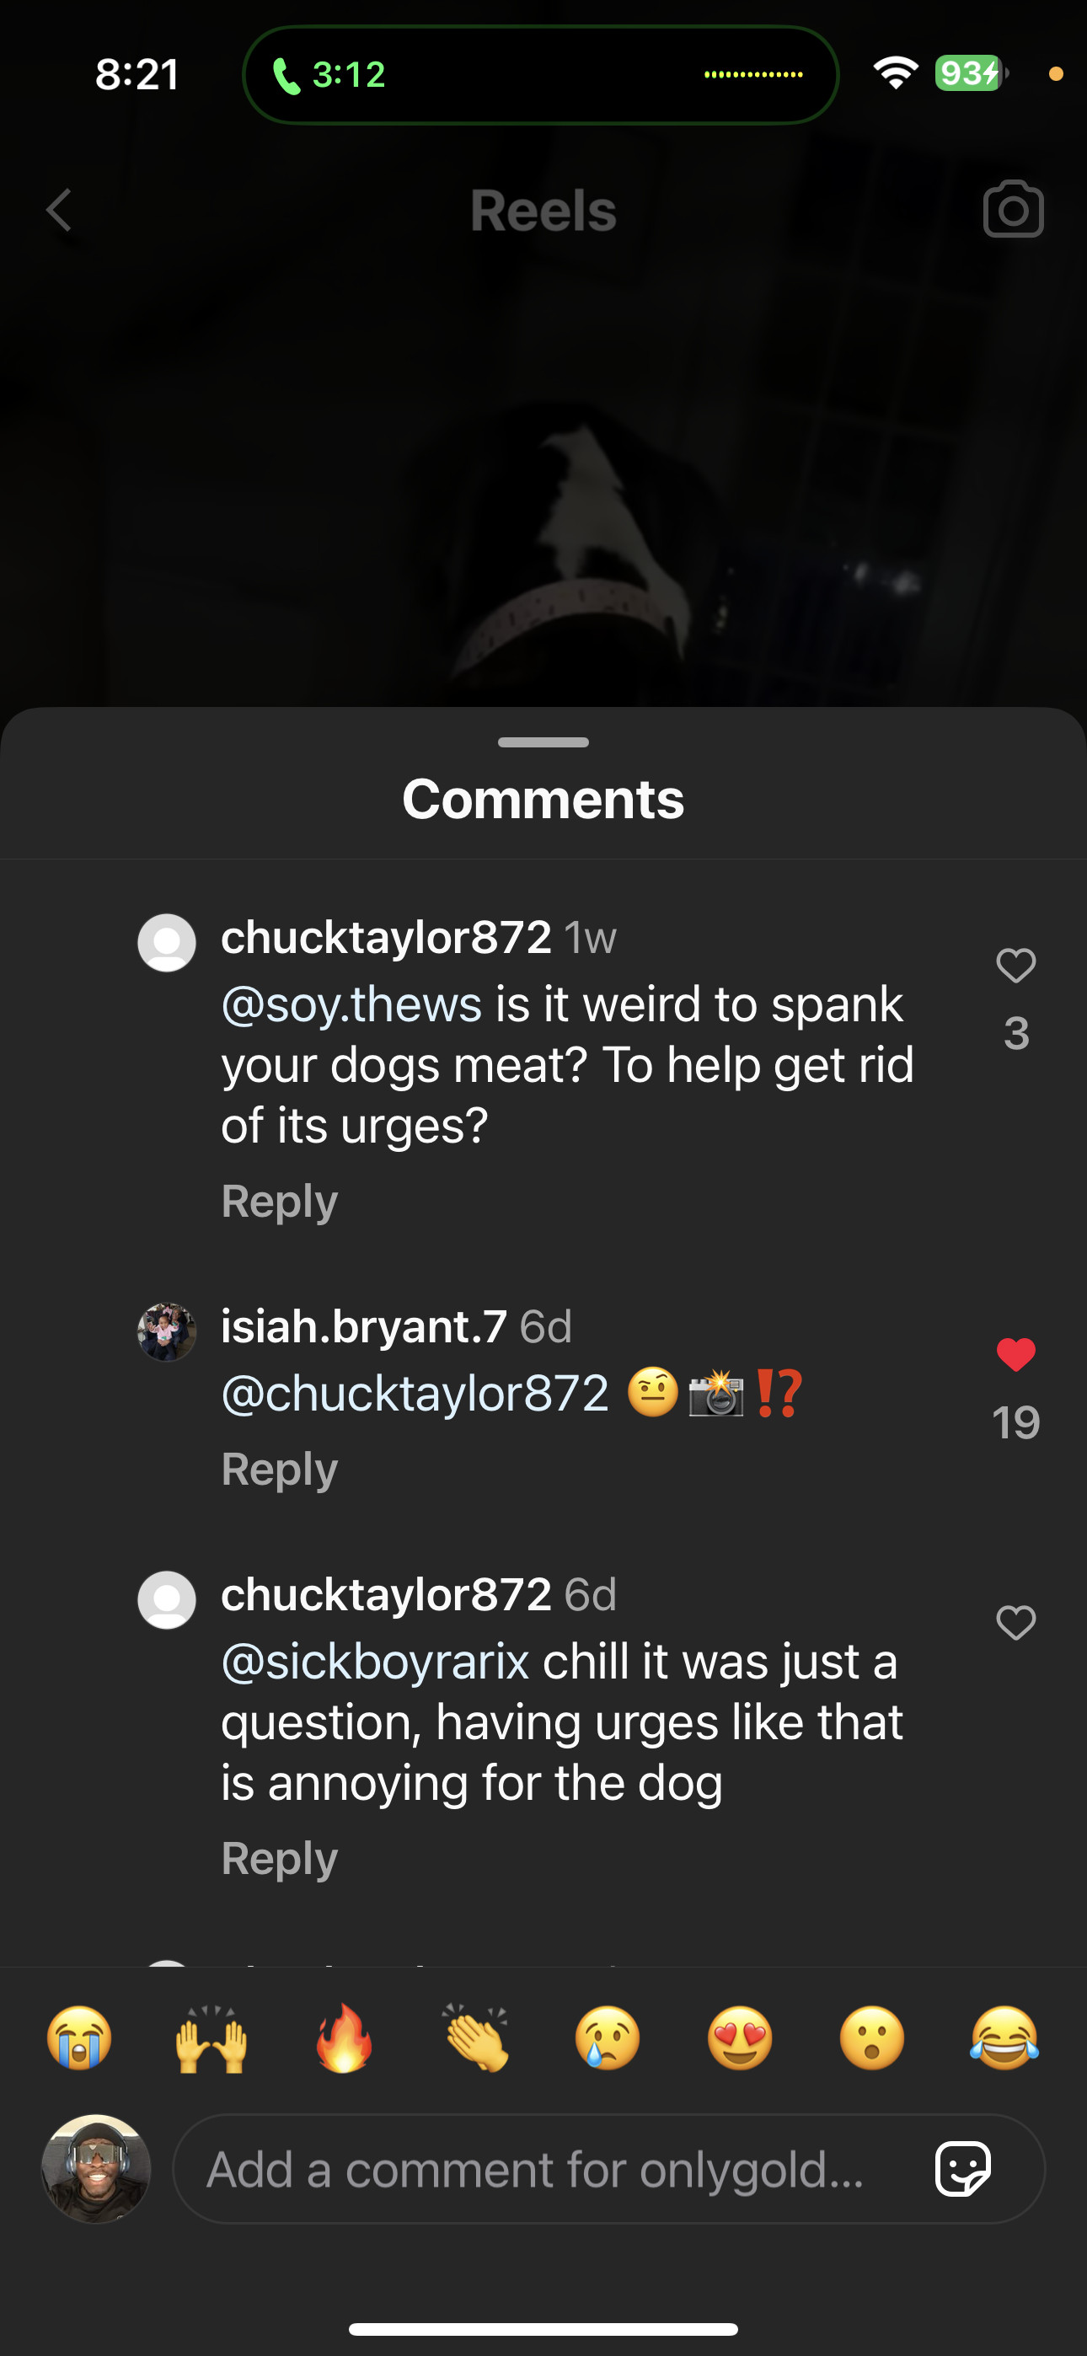
Task: Open the camera icon in Reels header
Action: (x=1013, y=211)
